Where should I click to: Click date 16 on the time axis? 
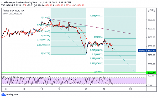[59, 89]
